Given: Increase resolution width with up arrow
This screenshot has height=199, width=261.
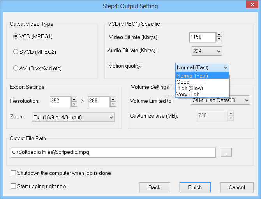Looking at the screenshot, I should pos(74,99).
